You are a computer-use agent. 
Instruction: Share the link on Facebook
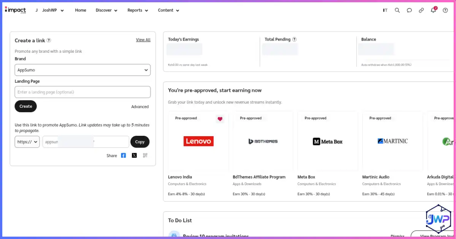(x=123, y=156)
